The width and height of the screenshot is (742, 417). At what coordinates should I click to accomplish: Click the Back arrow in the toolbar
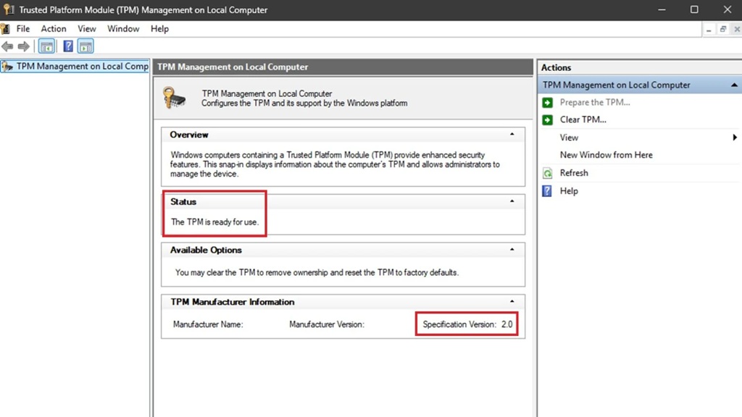[x=7, y=46]
